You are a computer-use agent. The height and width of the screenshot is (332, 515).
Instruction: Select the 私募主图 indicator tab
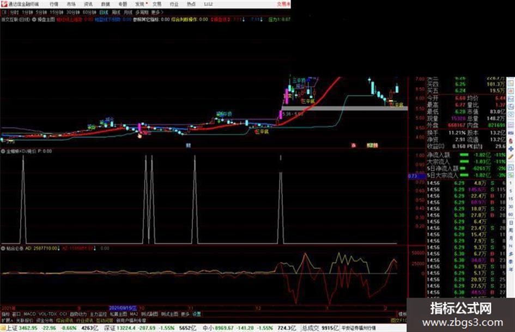pyautogui.click(x=119, y=314)
